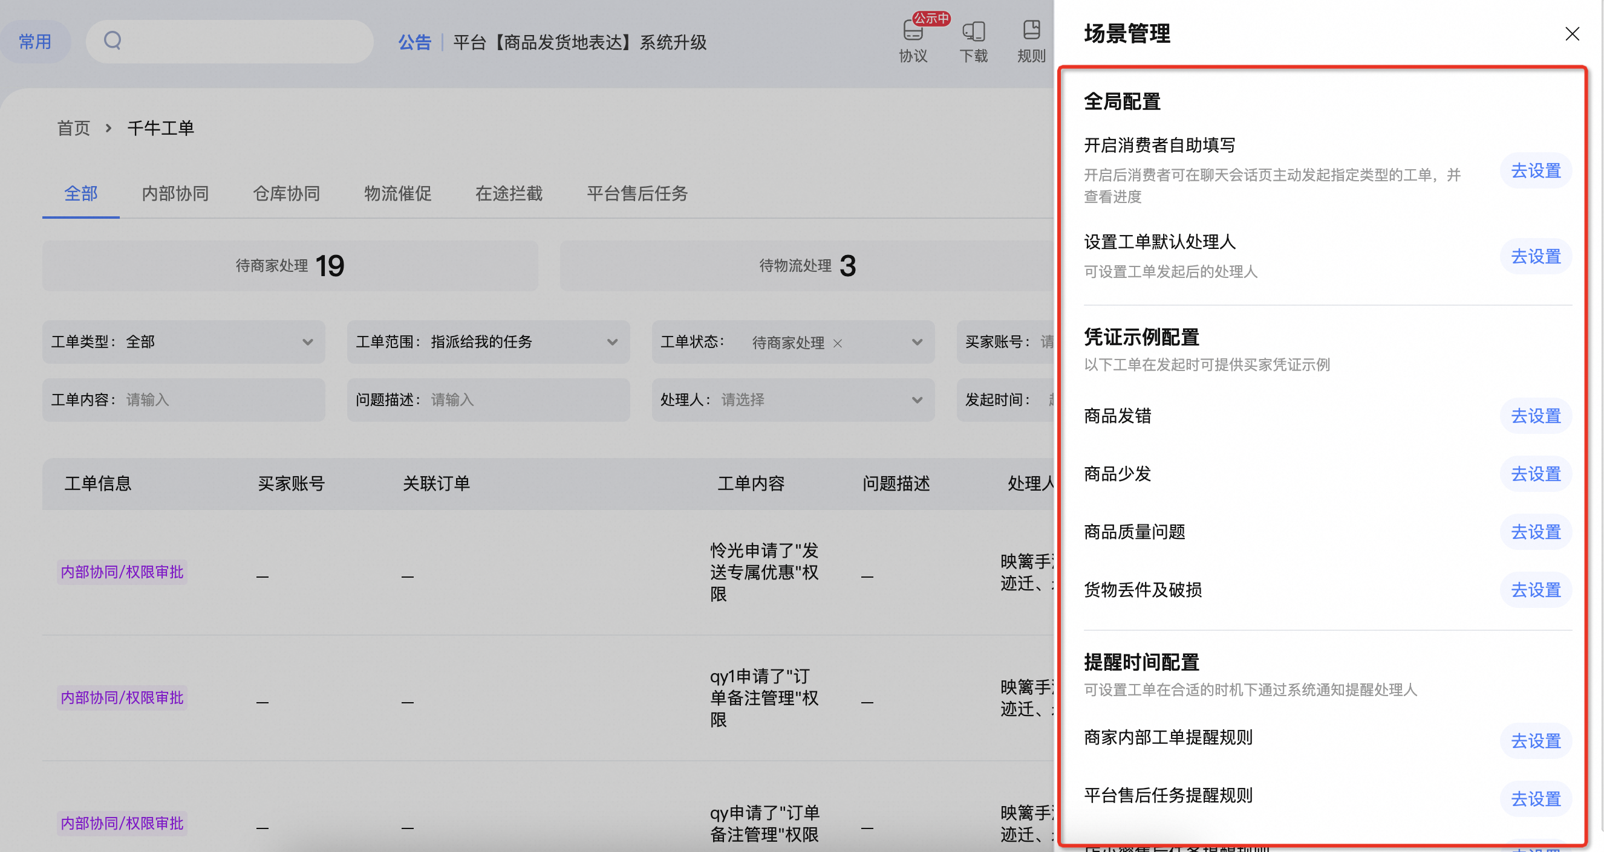Click the 买家账号 column header
Viewport: 1604px width, 852px height.
[292, 484]
